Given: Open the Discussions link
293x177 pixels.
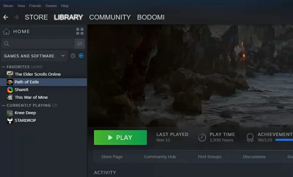Looking at the screenshot, I should point(254,157).
